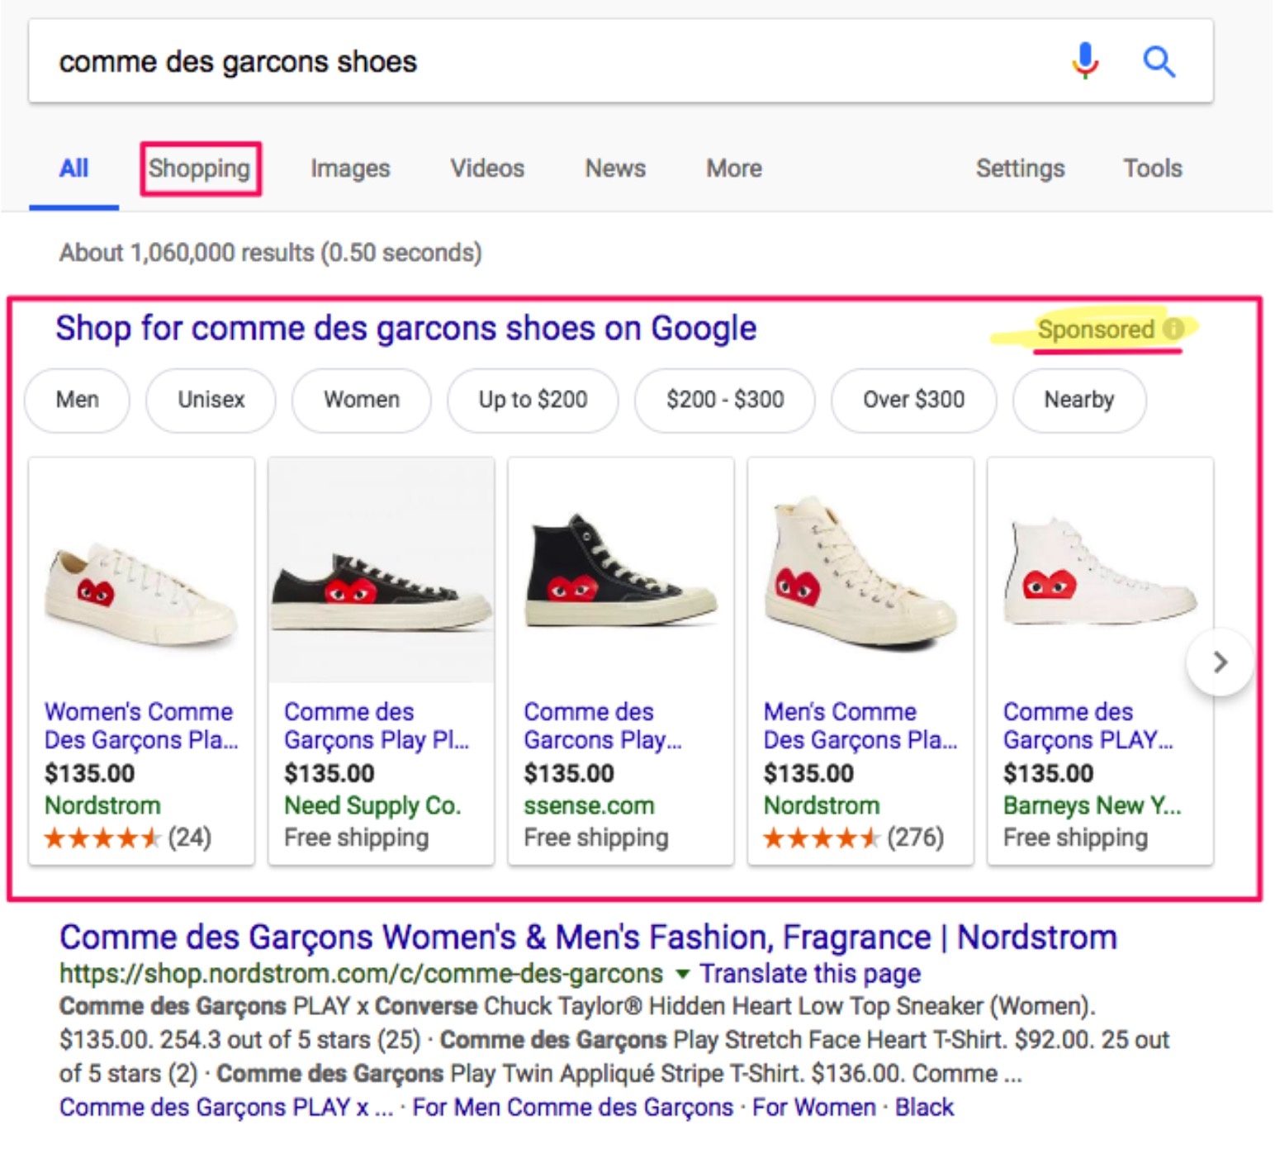Open Settings in the search toolbar
Viewport: 1275px width, 1163px height.
tap(1020, 169)
